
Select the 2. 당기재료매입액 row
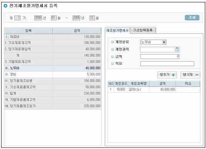53,49
